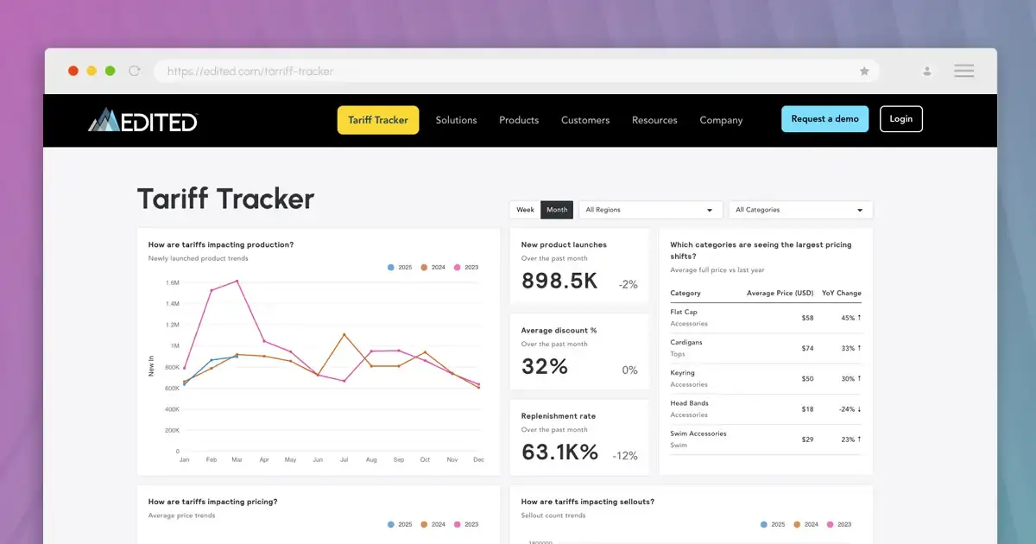Refresh the page using the reload icon
Viewport: 1036px width, 544px height.
click(x=134, y=71)
